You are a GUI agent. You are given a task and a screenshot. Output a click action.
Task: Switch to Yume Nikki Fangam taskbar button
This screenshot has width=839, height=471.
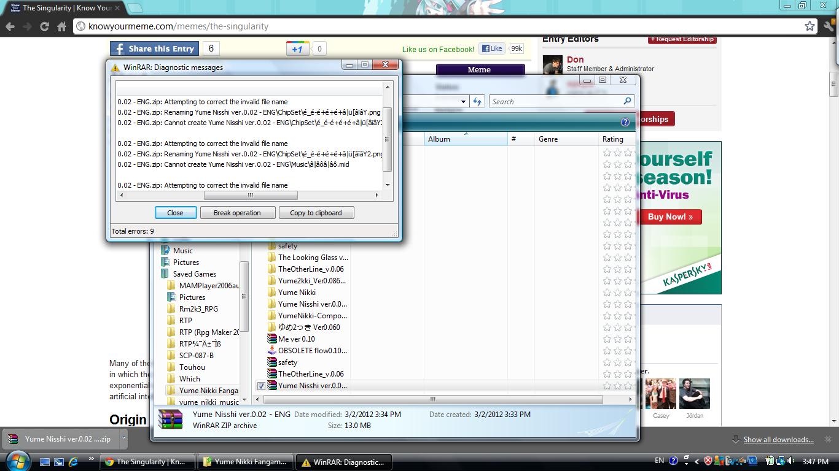pos(246,462)
